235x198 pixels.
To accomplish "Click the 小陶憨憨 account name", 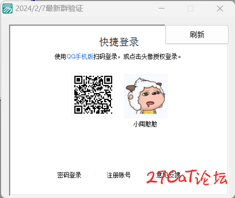I will [145, 124].
